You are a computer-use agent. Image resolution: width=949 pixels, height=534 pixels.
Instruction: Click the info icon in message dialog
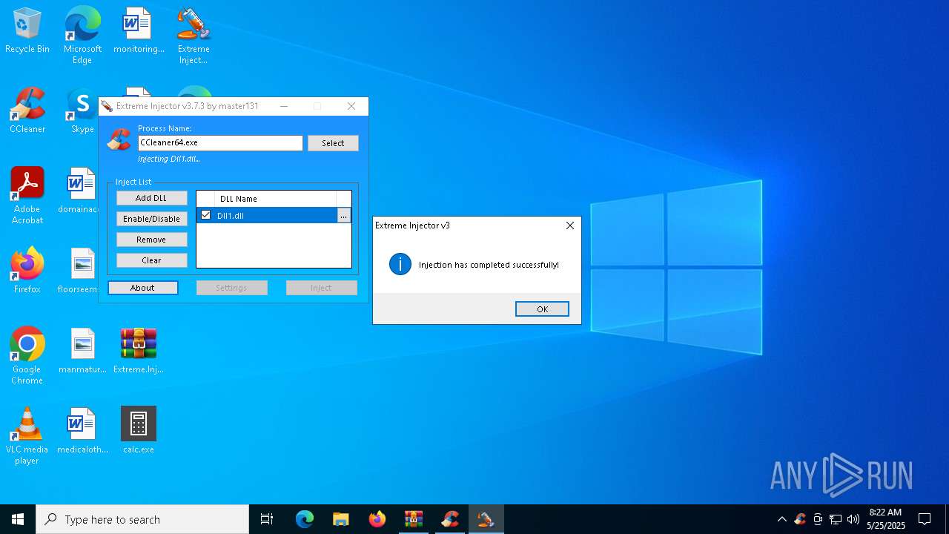coord(400,264)
